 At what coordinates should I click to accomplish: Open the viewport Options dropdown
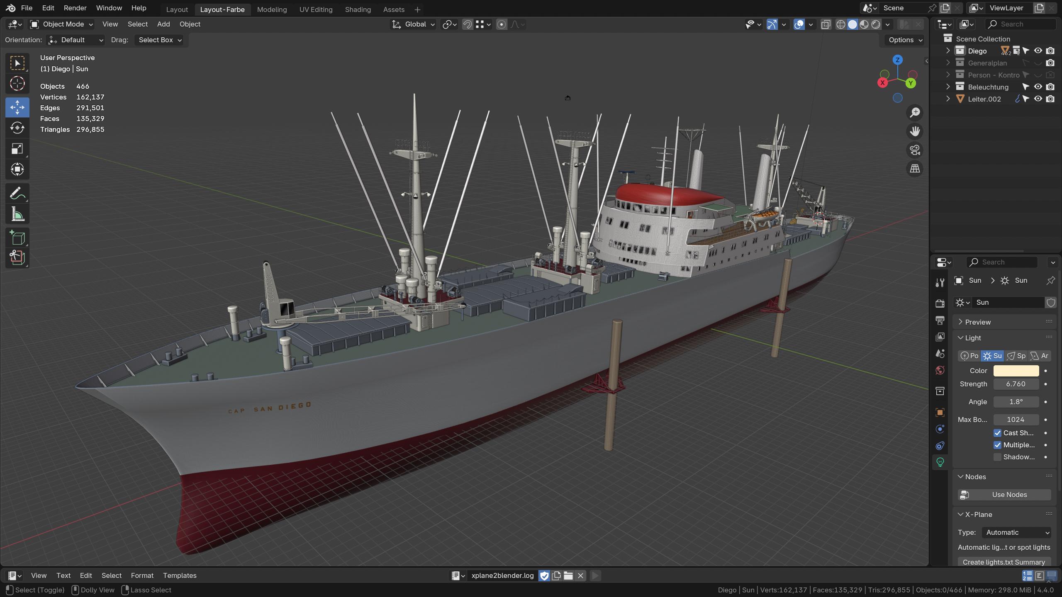[x=905, y=40]
